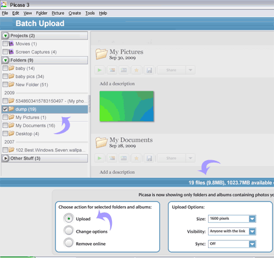Image resolution: width=274 pixels, height=258 pixels.
Task: Click the Screen Captures project icon
Action: (x=11, y=52)
